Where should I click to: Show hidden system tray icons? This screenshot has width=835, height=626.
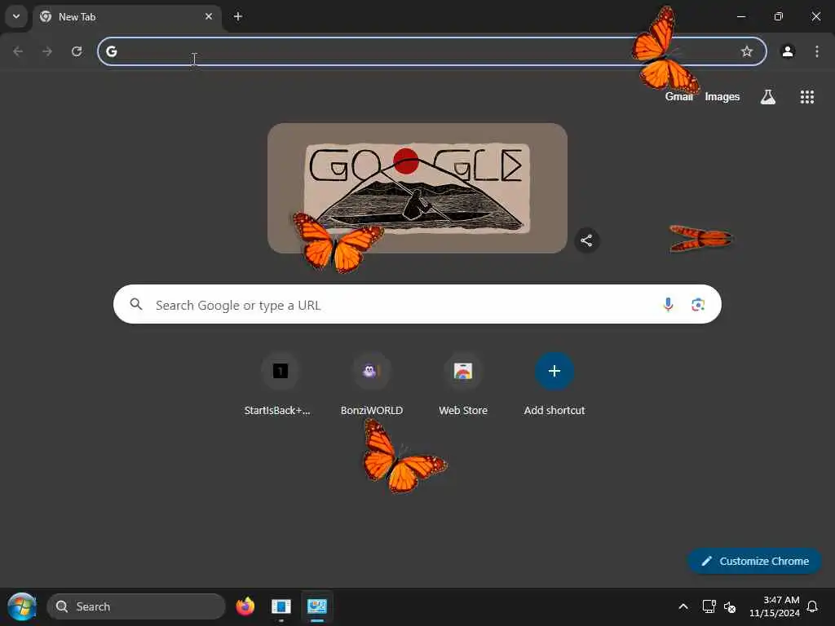(x=683, y=606)
